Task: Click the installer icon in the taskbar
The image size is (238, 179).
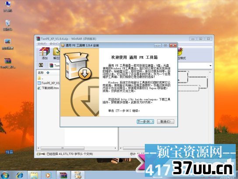Action: point(78,175)
